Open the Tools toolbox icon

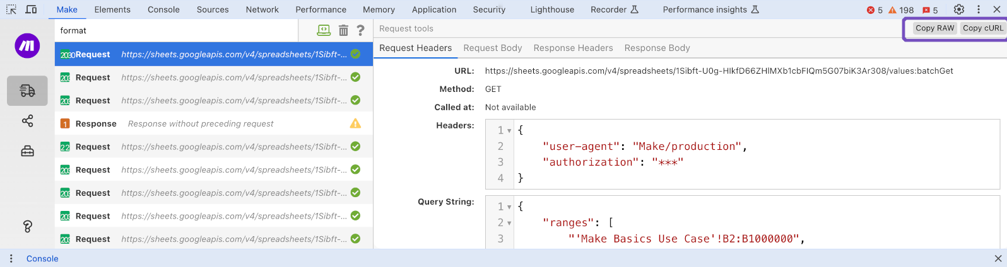27,151
